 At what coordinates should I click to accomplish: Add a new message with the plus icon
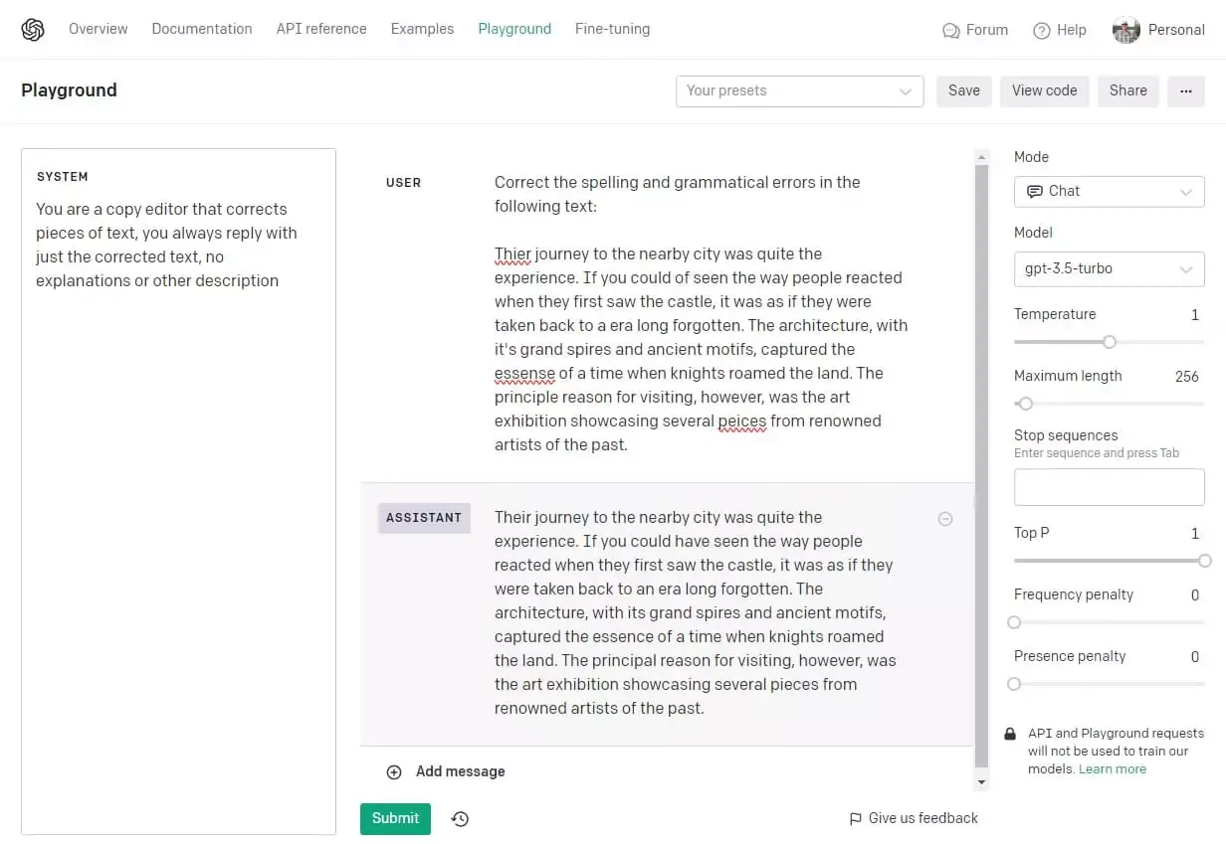point(394,771)
